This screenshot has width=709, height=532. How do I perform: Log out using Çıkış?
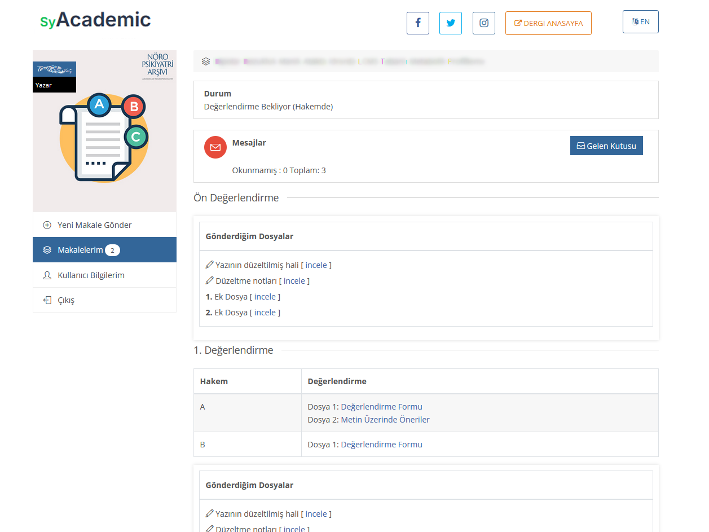[x=66, y=300]
